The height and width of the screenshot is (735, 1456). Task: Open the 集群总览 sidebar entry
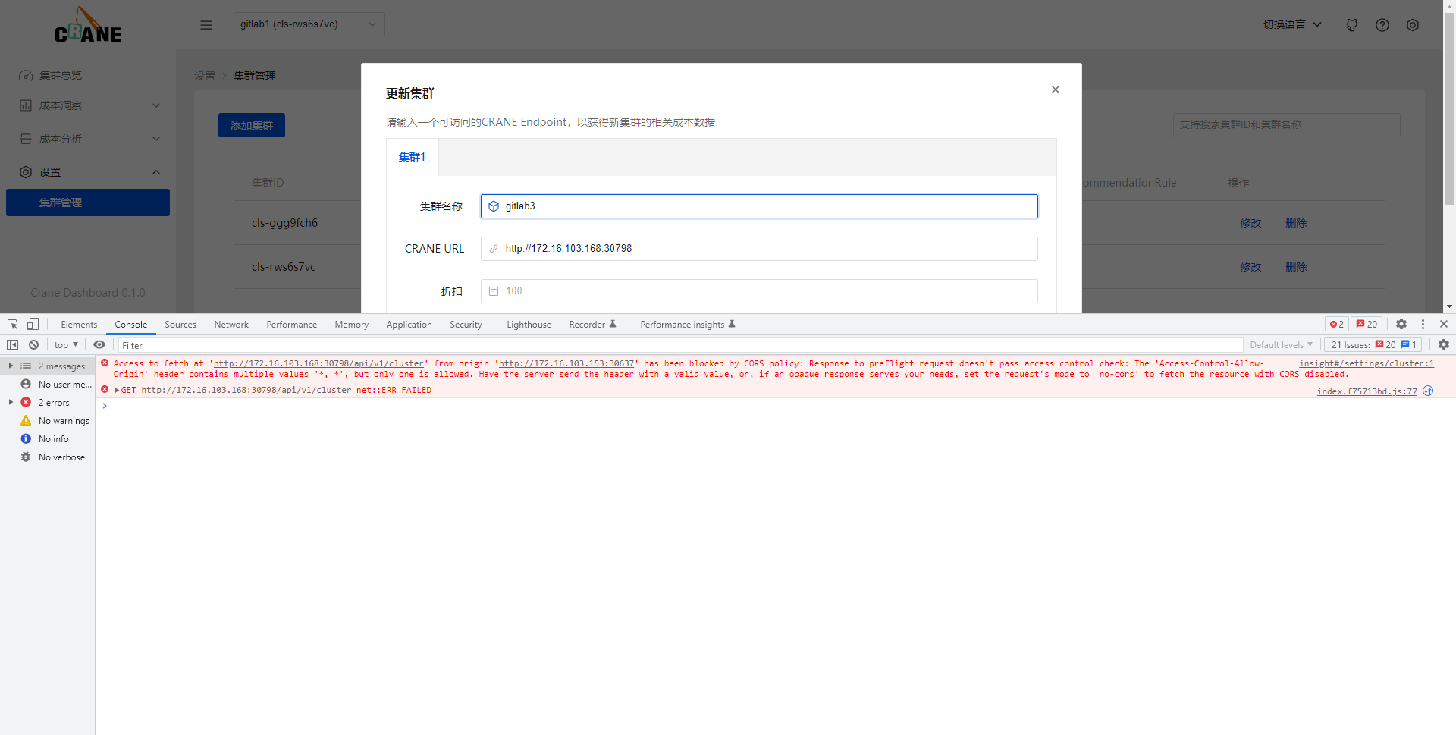point(61,74)
